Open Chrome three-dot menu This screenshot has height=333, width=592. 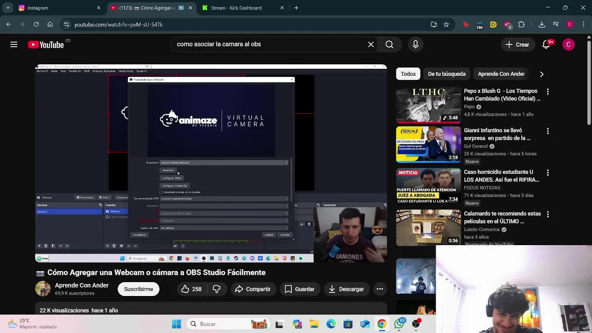coord(583,25)
